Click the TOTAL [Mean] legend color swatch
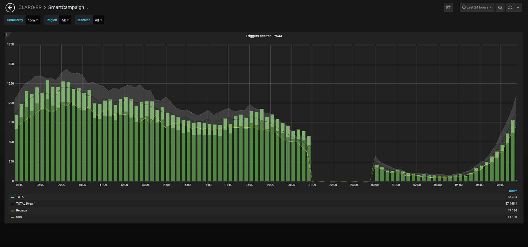The height and width of the screenshot is (247, 528). [x=13, y=204]
